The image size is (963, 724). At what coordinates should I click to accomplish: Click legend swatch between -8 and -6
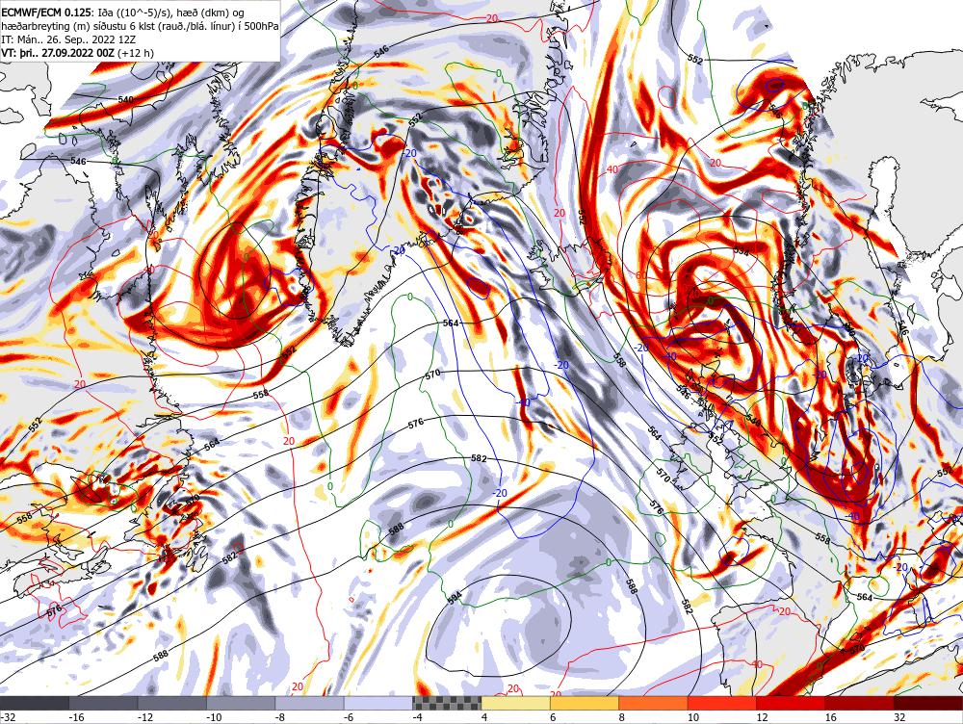[x=309, y=703]
